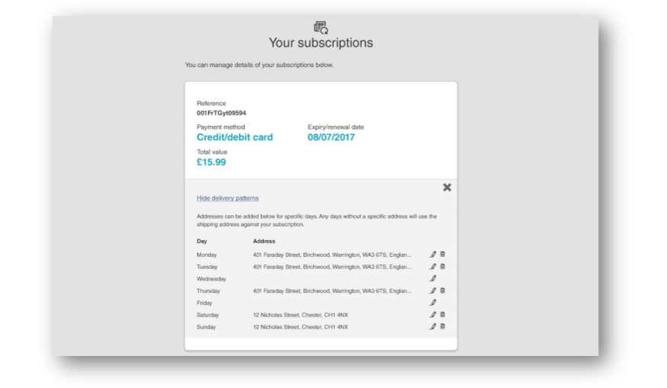Click the £15.99 total value
This screenshot has height=388, width=667.
211,162
